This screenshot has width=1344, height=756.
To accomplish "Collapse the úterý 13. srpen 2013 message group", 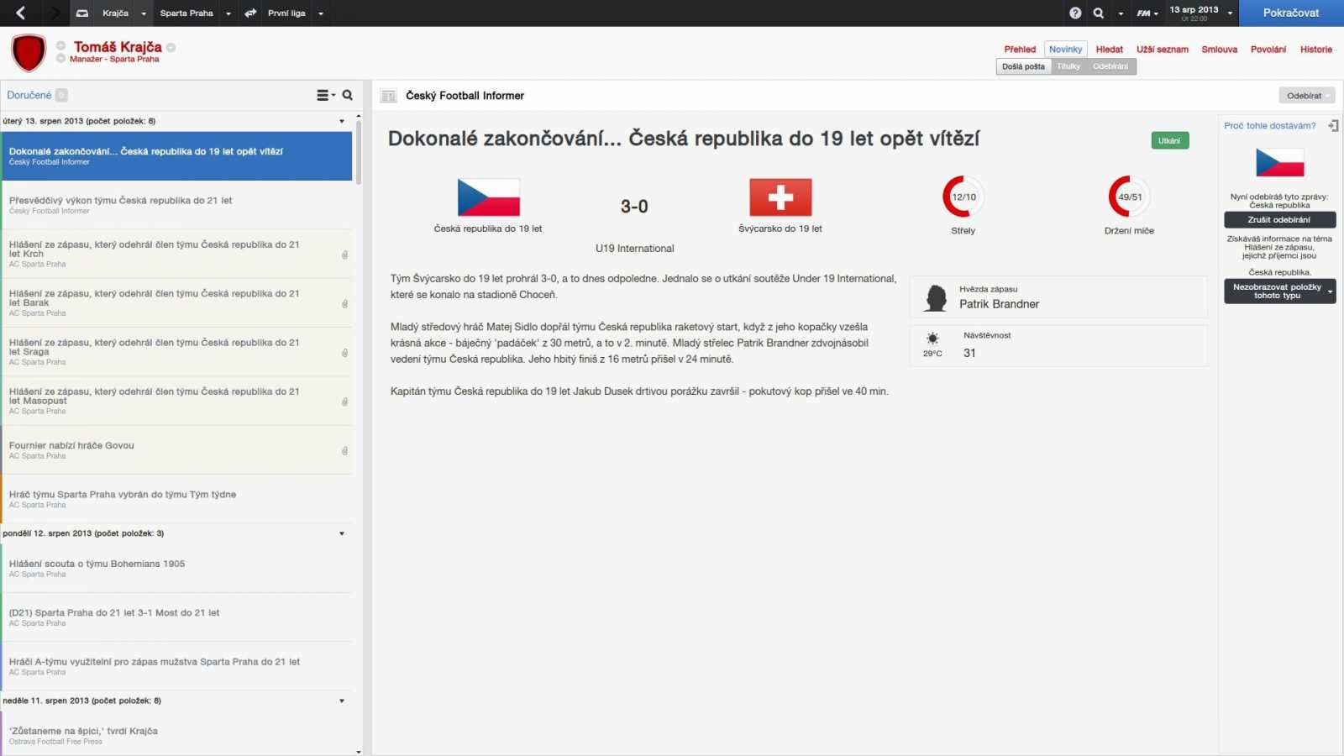I will tap(341, 120).
